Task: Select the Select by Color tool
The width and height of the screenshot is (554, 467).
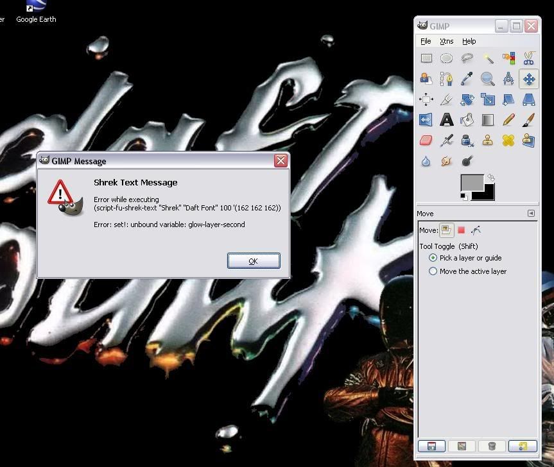Action: [x=508, y=58]
